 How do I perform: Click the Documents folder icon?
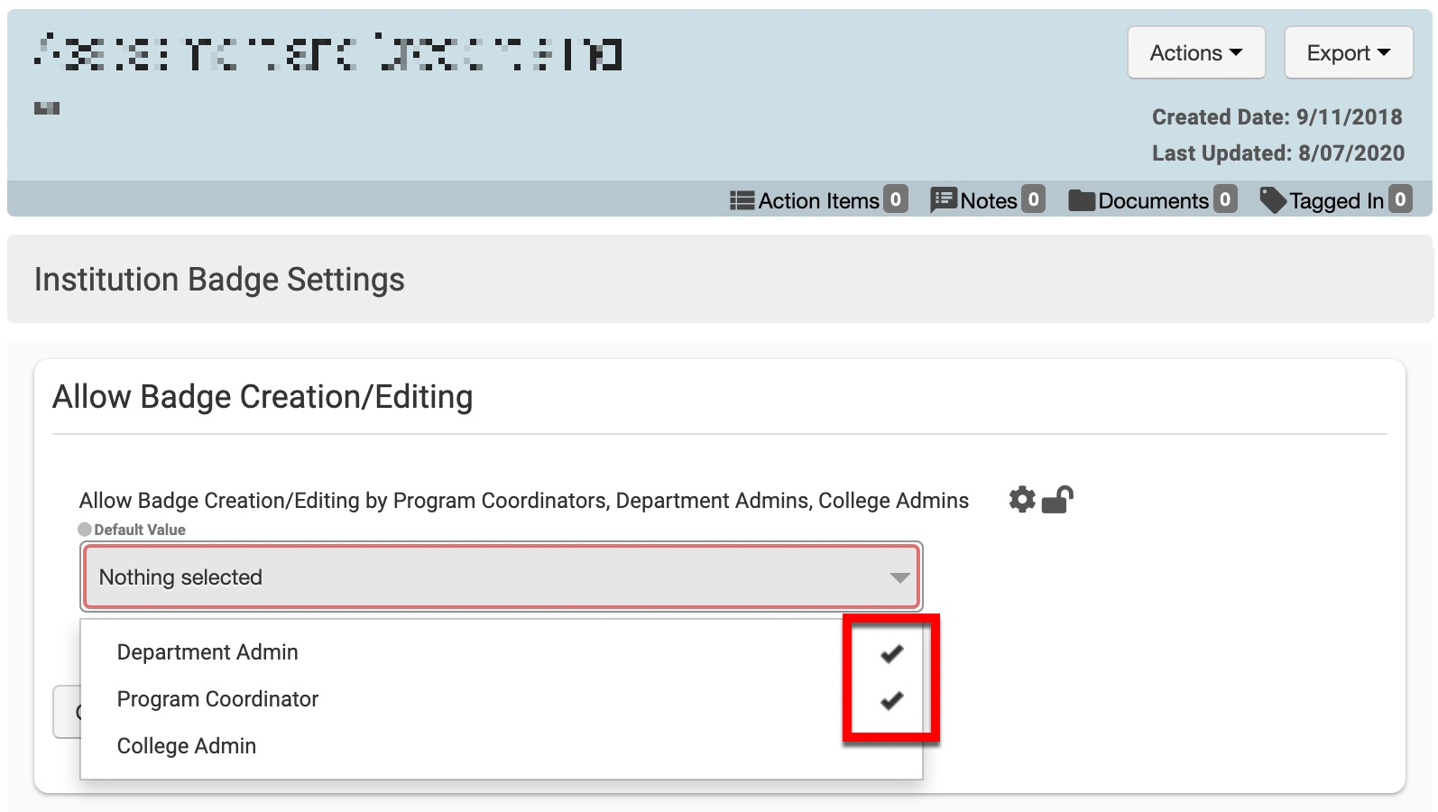1081,200
